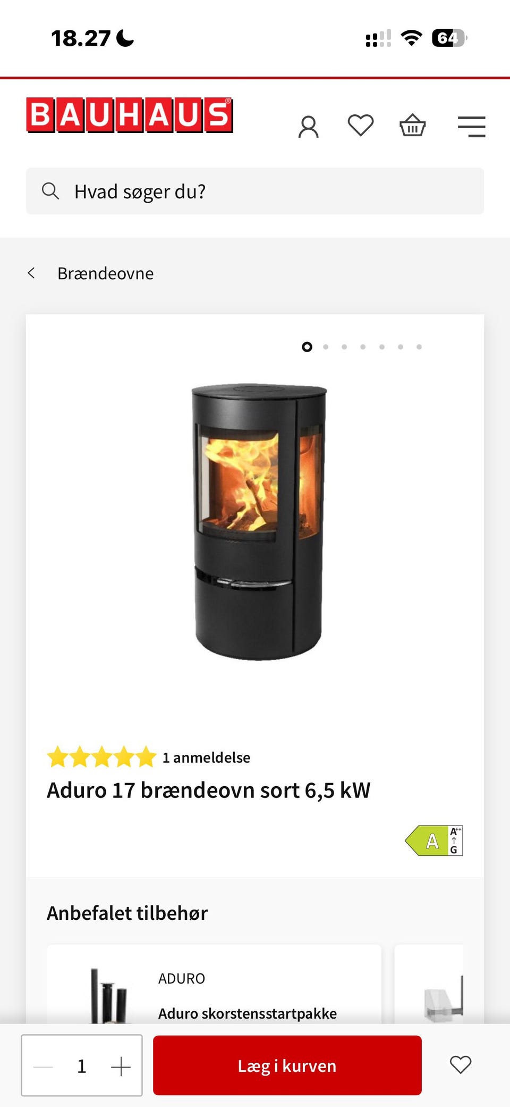510x1107 pixels.
Task: Select the fourth image carousel dot
Action: 363,347
